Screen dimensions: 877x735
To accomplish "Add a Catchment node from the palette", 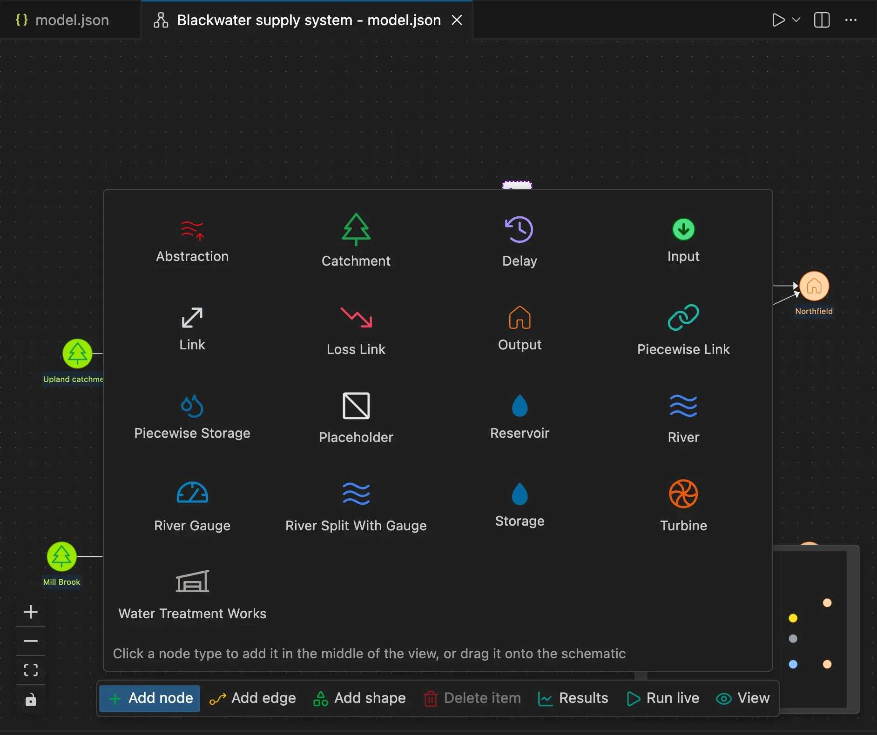I will click(x=356, y=241).
